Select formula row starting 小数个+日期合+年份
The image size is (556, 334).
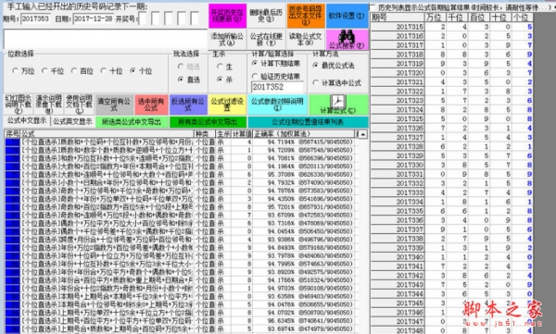coord(181,182)
